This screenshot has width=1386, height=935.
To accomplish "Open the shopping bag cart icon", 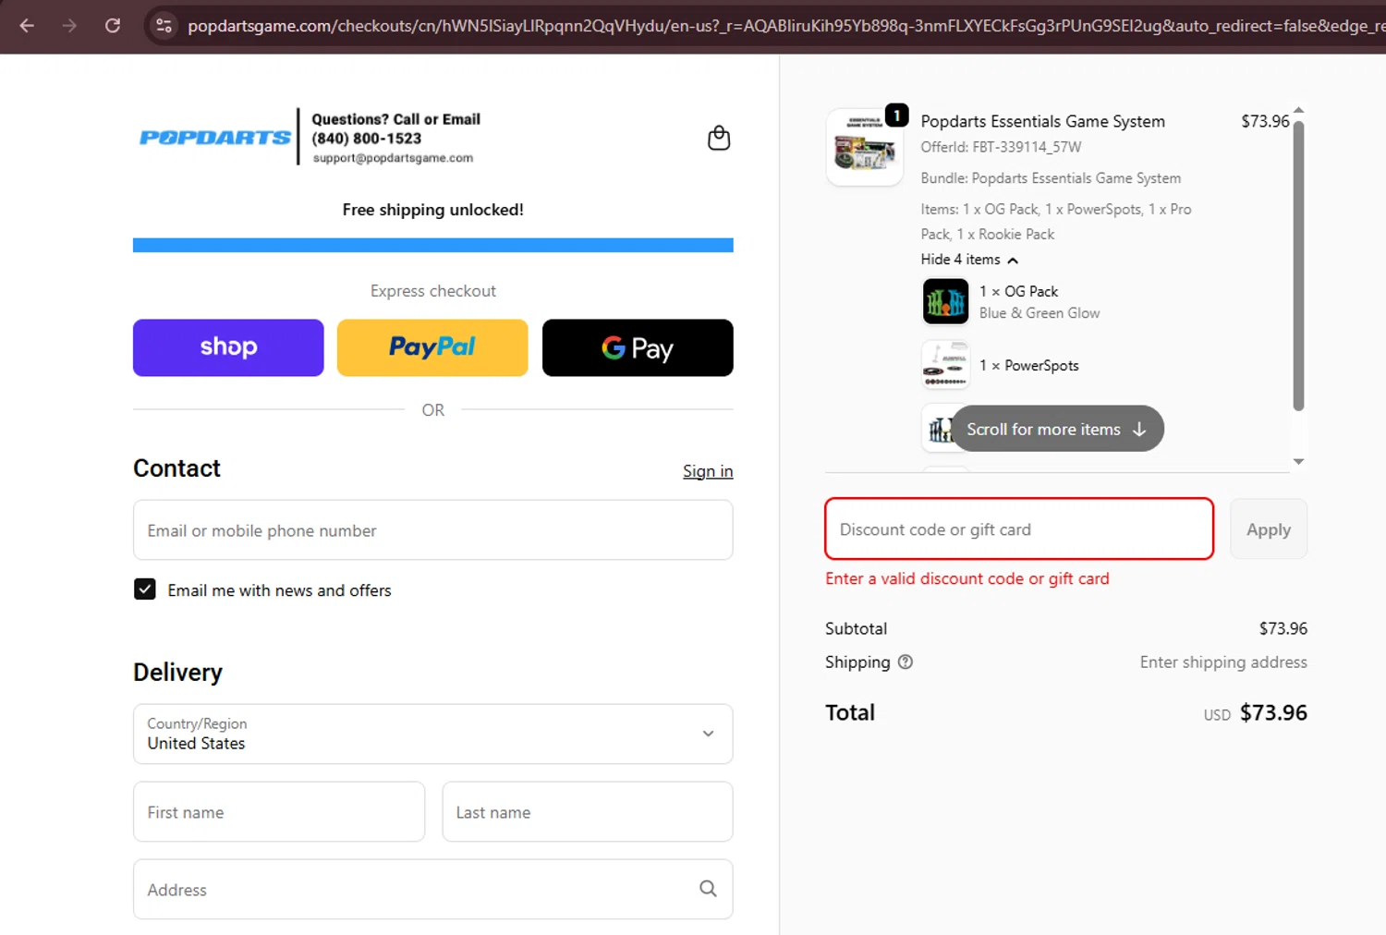I will click(x=719, y=138).
